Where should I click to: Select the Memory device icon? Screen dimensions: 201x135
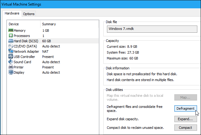[11, 31]
